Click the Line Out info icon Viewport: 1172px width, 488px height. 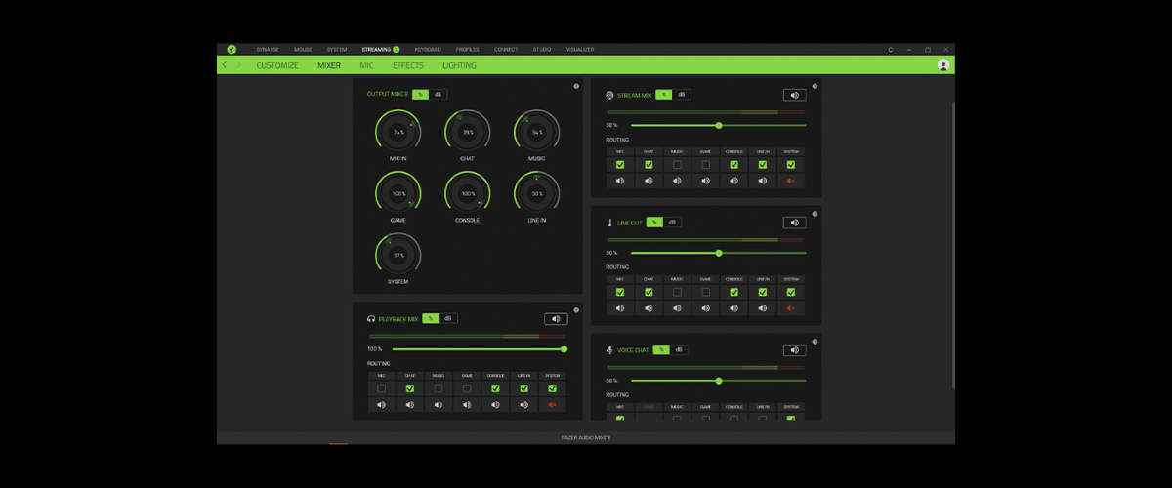(815, 214)
